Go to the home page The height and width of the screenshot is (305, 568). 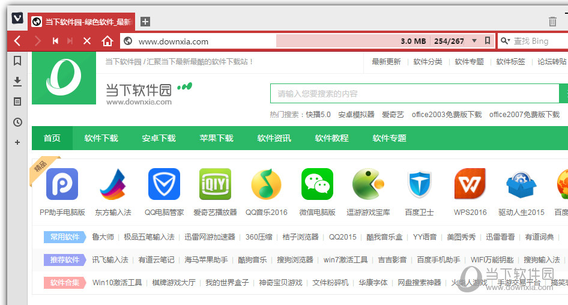107,41
